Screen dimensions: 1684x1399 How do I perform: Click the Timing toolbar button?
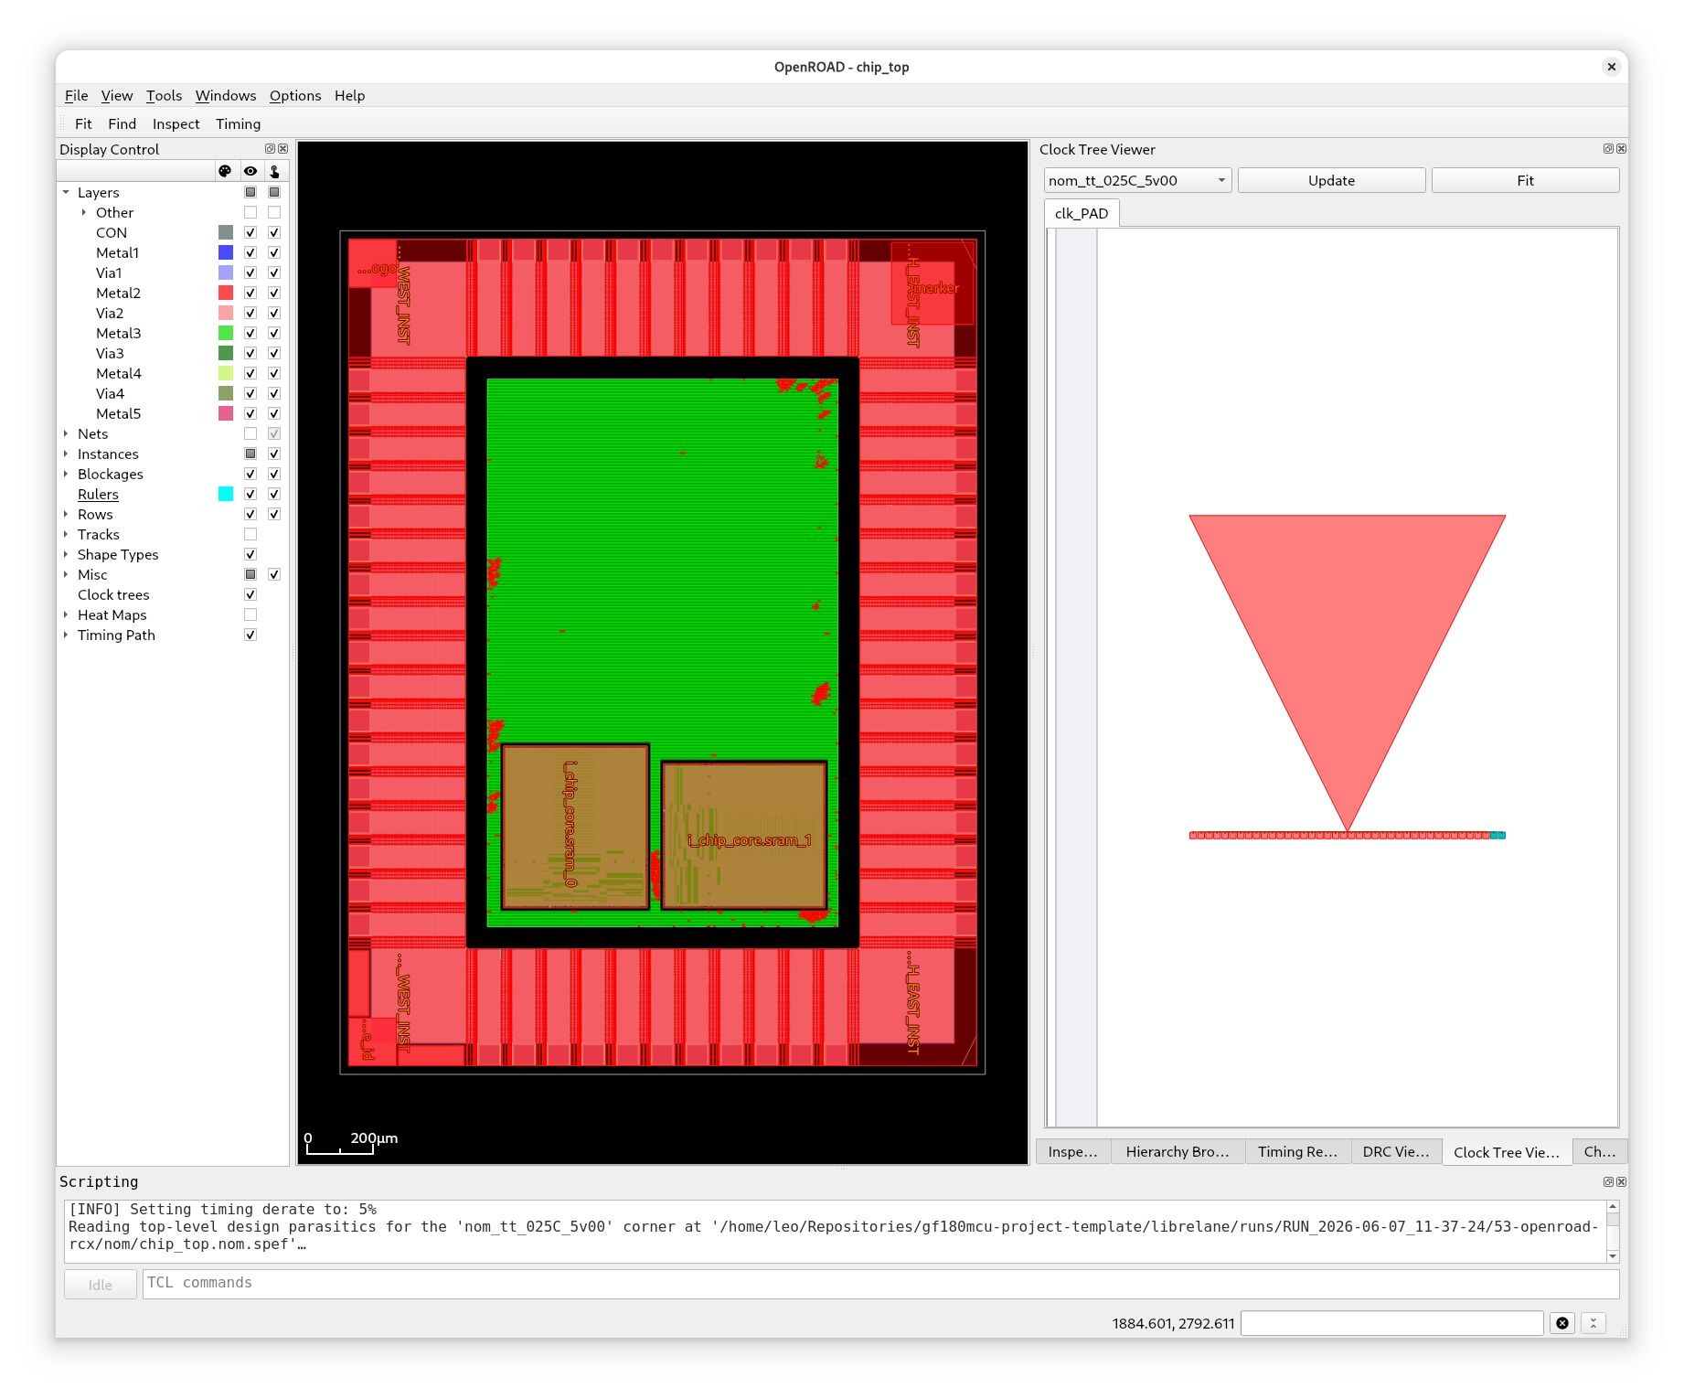(x=238, y=123)
